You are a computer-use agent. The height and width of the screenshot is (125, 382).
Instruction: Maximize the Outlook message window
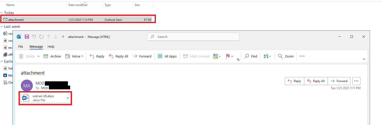click(x=352, y=37)
